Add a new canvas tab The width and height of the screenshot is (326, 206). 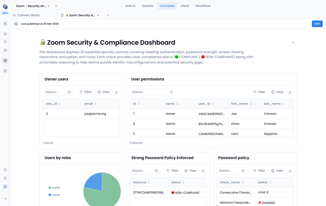pos(108,15)
